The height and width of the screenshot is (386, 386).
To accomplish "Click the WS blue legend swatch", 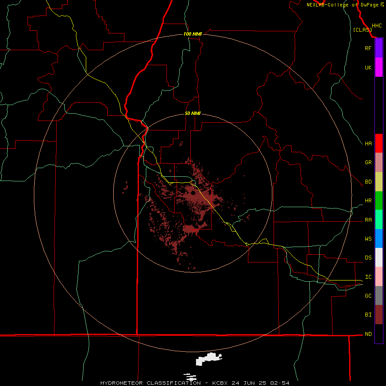I will point(379,238).
